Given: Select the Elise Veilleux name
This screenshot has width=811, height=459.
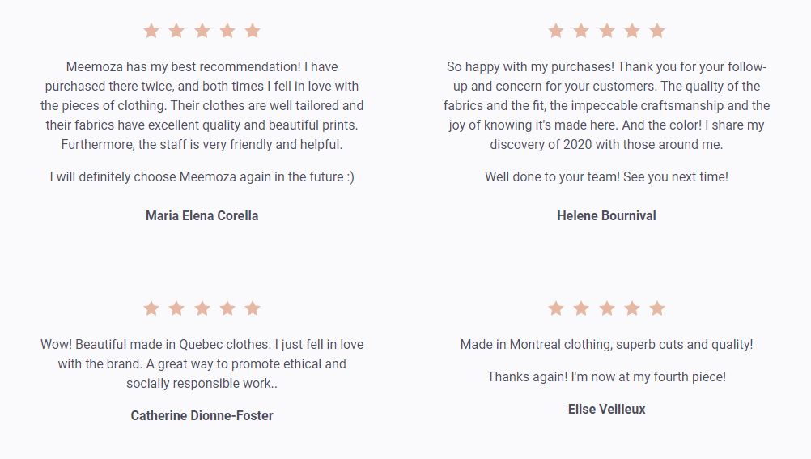Looking at the screenshot, I should click(x=606, y=409).
